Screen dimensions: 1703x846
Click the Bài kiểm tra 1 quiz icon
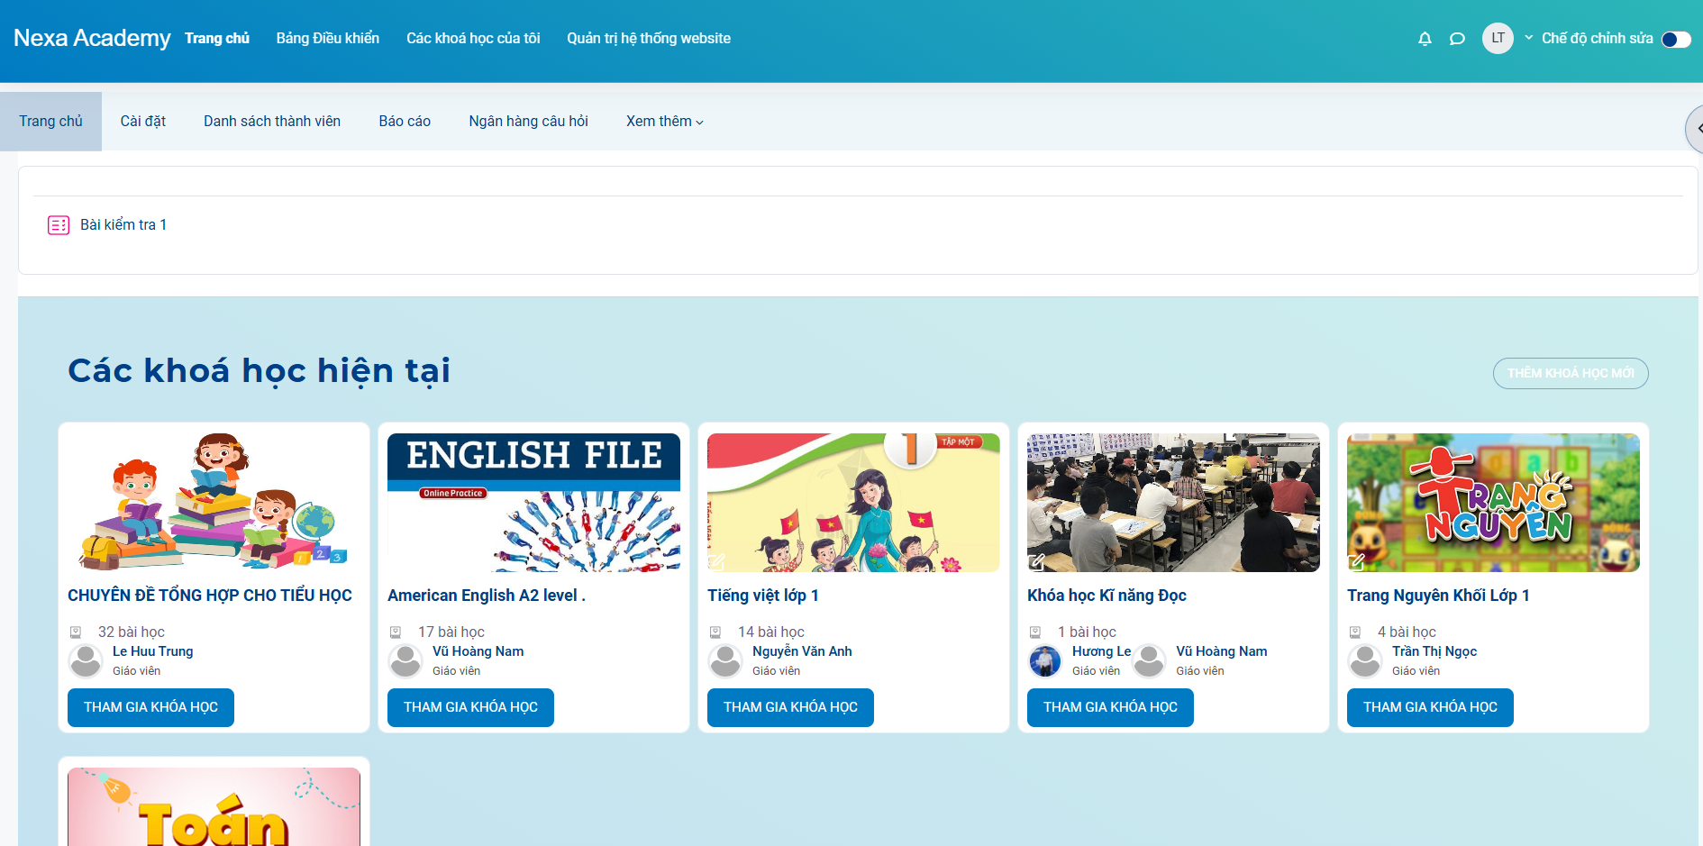[59, 225]
